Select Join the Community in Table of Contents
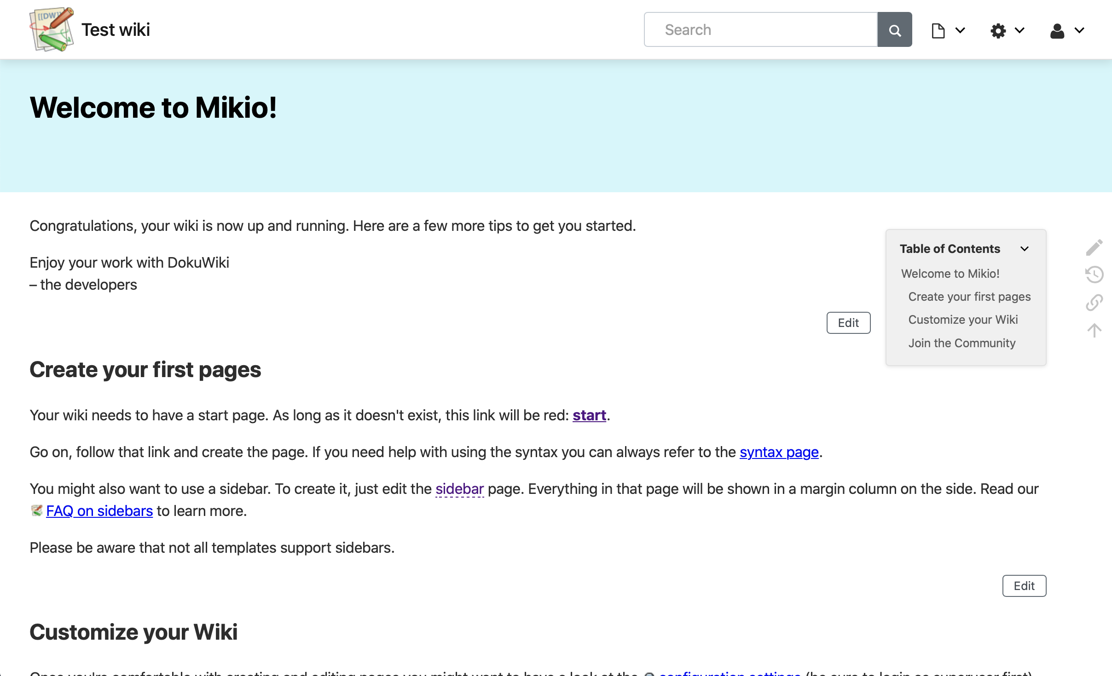 coord(961,343)
